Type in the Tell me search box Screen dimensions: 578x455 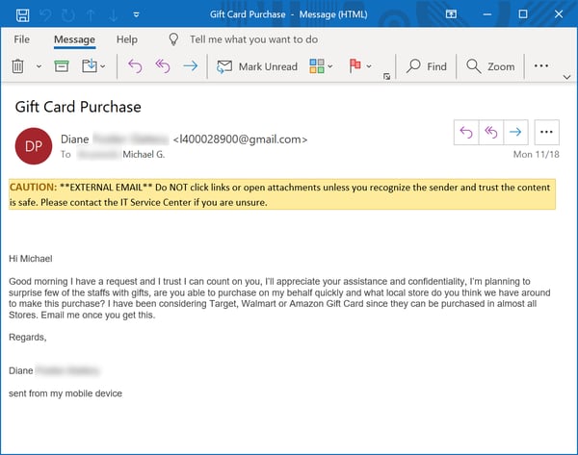pos(253,39)
